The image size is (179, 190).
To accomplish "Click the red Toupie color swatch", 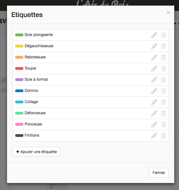I will 19,68.
